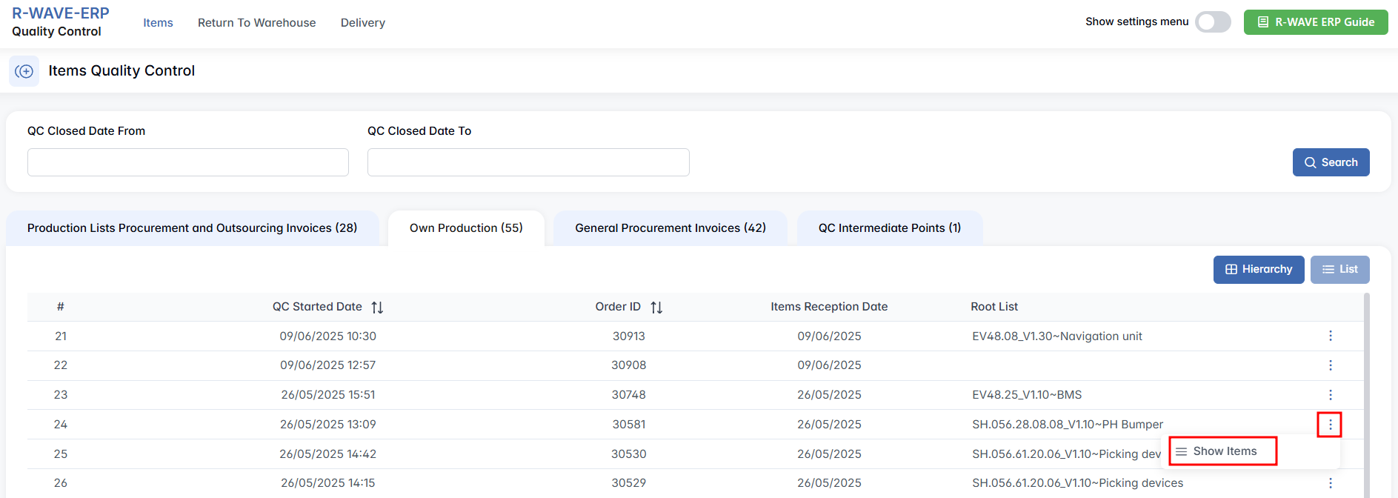Click the QC Closed Date From field
Screen dimensions: 1398x498
pos(188,162)
